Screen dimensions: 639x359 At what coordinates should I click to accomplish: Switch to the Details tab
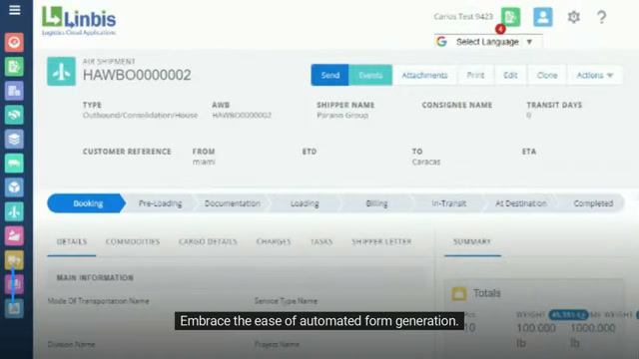[x=72, y=241]
